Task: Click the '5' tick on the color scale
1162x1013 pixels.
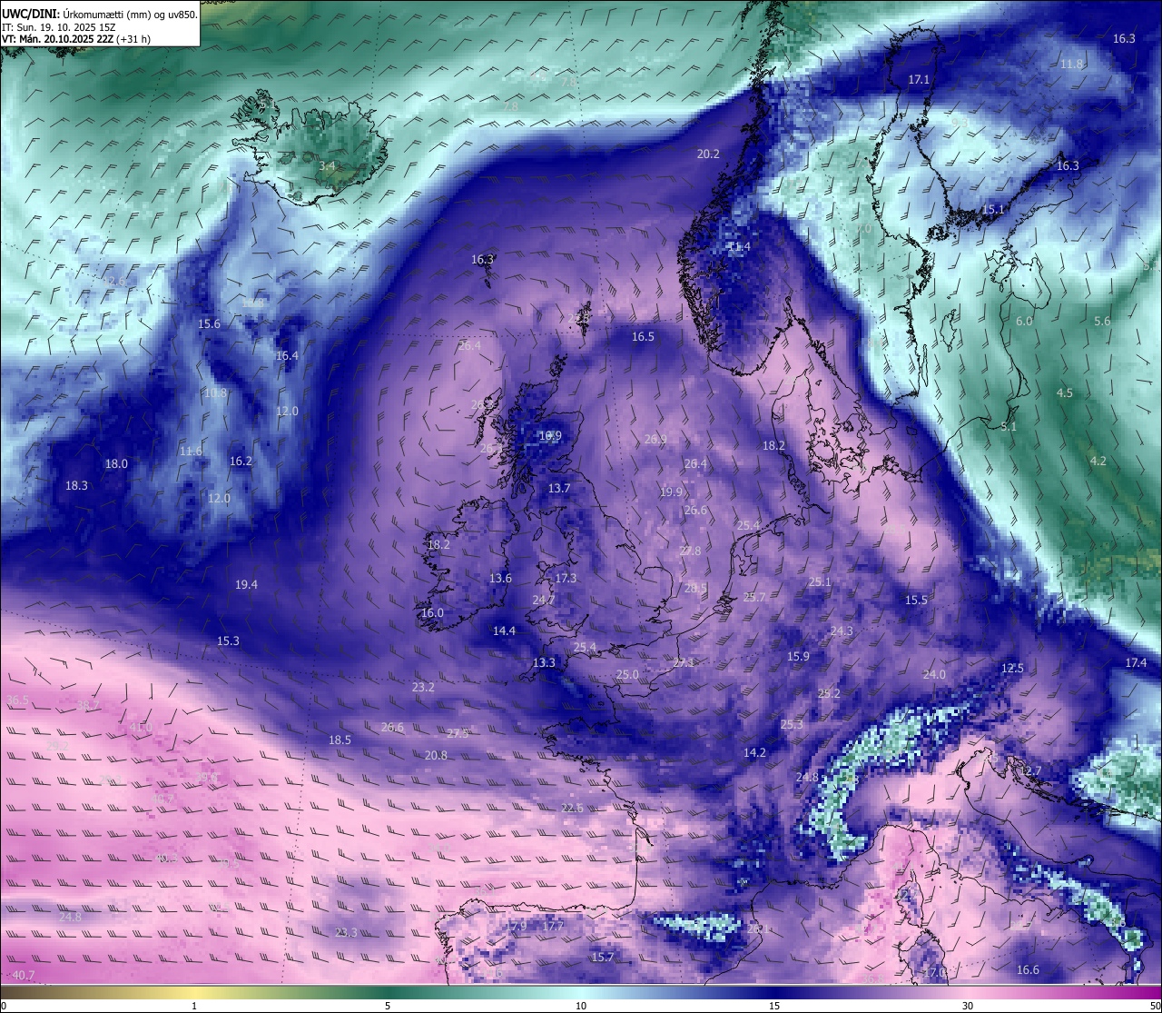Action: click(x=388, y=1006)
